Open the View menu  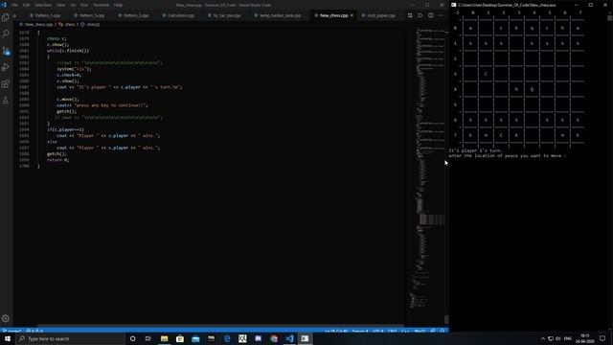61,5
